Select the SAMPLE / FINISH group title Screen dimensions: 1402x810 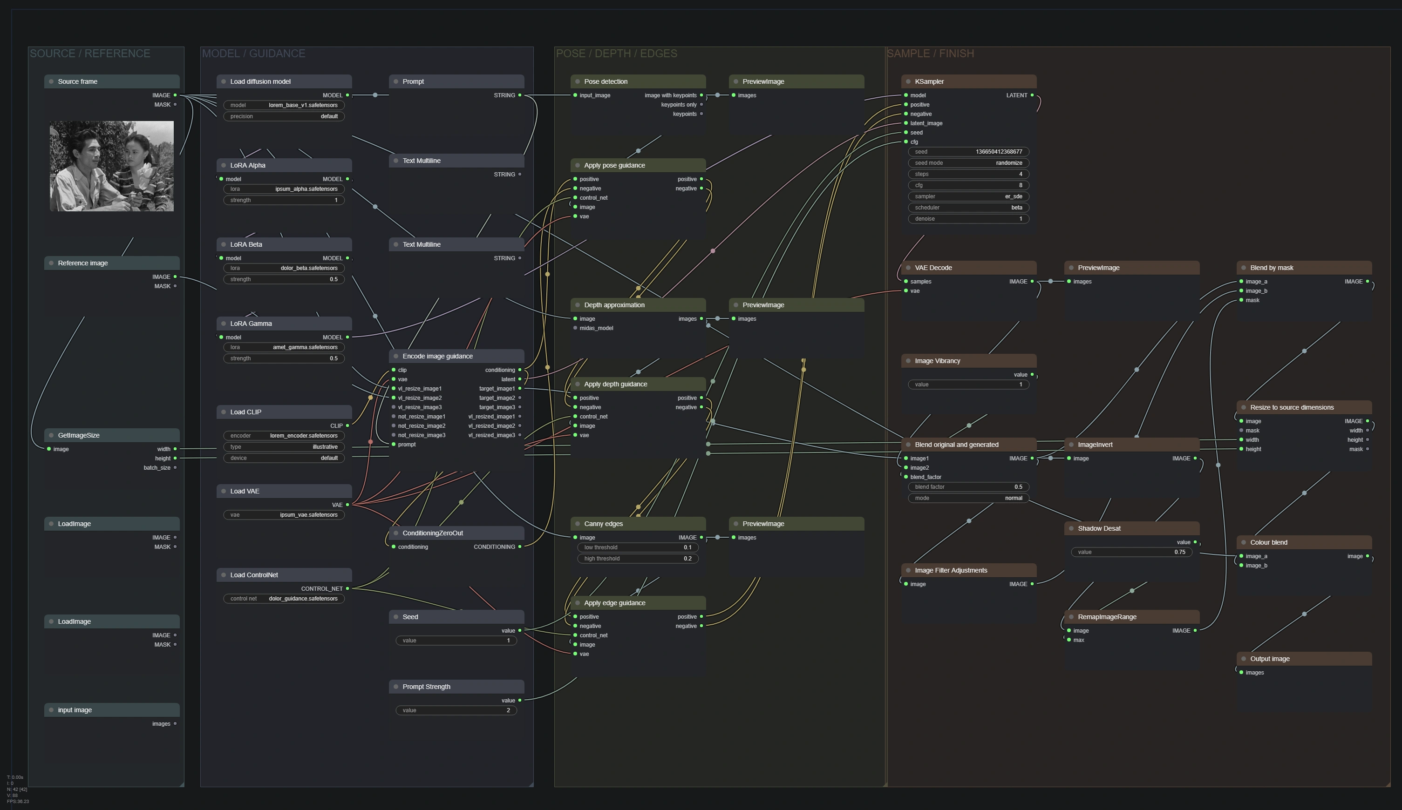coord(930,54)
